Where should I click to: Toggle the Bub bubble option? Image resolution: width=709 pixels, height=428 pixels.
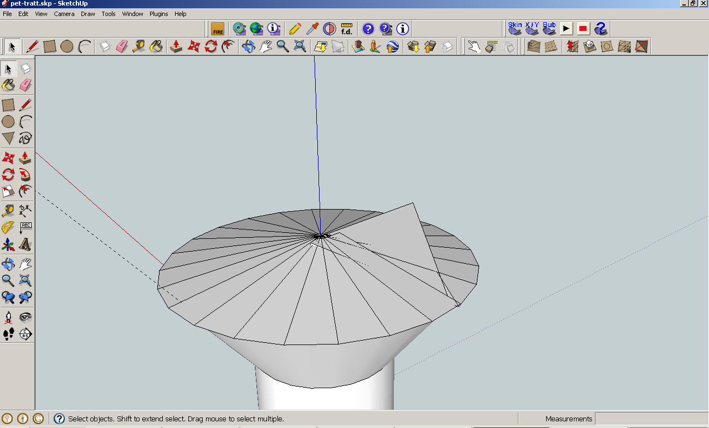(549, 28)
